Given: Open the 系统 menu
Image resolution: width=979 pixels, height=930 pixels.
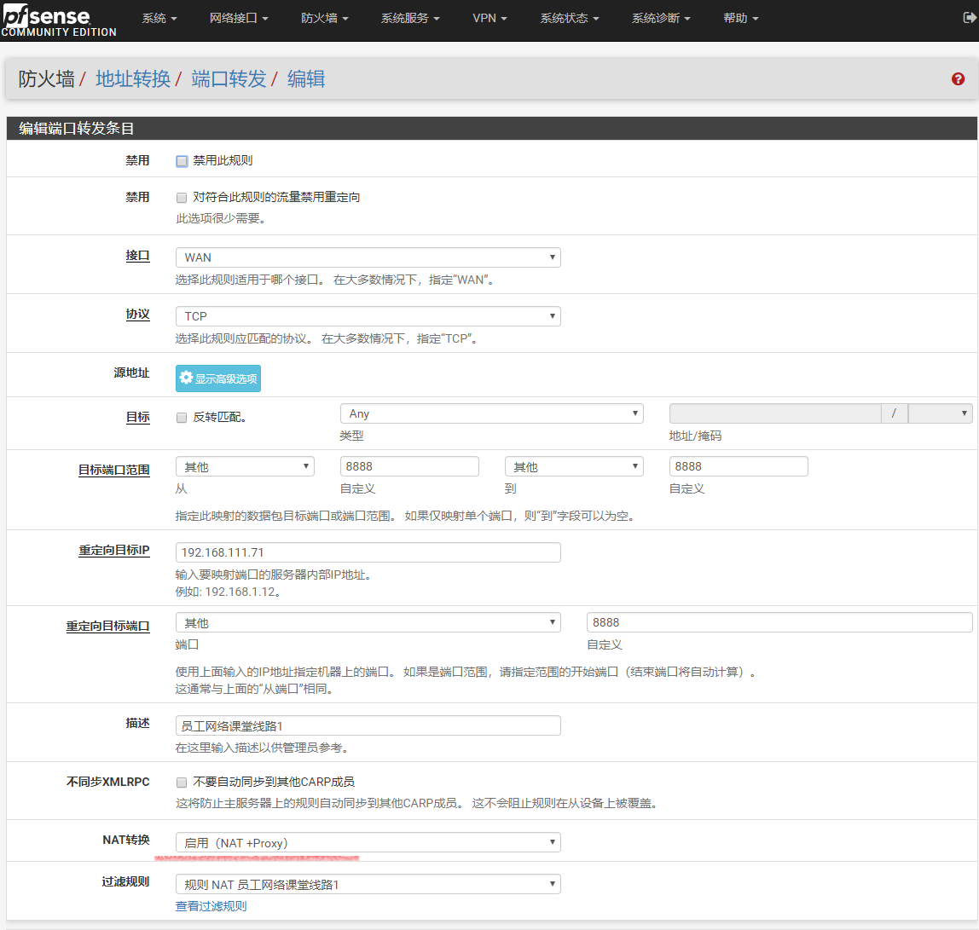Looking at the screenshot, I should 159,18.
